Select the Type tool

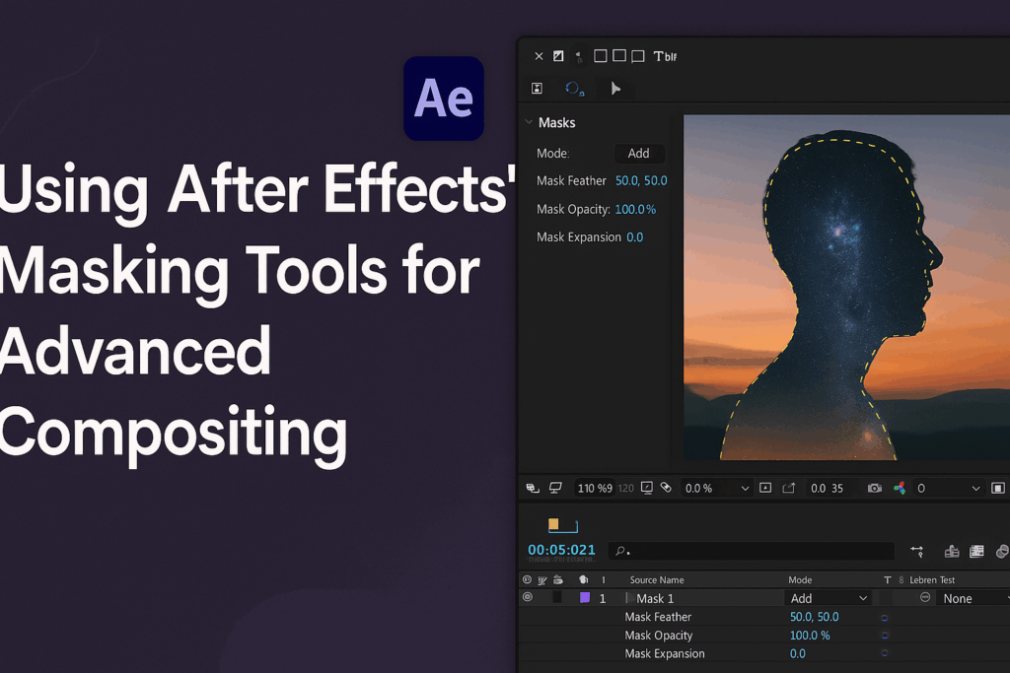658,56
